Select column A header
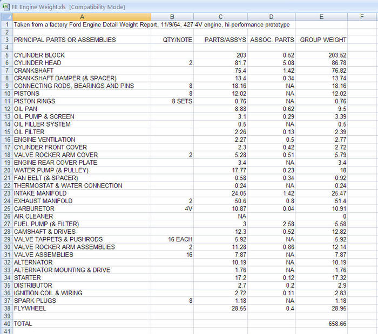 point(82,17)
